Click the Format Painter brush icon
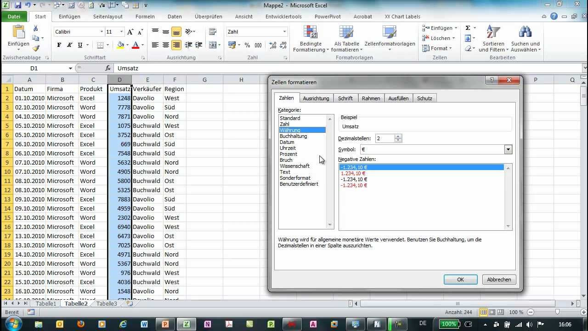Image resolution: width=588 pixels, height=331 pixels. [36, 48]
